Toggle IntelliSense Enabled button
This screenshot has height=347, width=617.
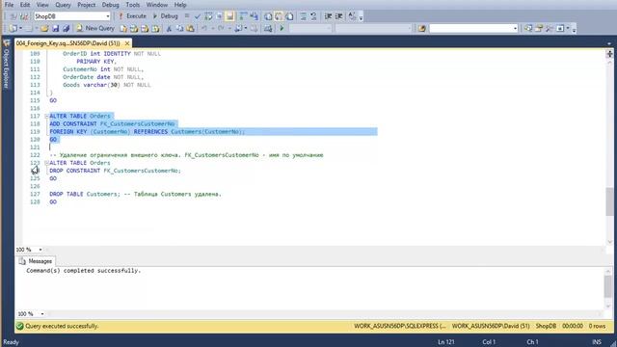pyautogui.click(x=229, y=16)
